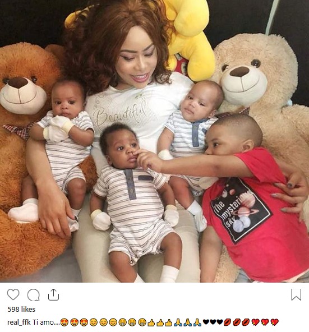Click the first heart-eyes emoji in the caption
Image resolution: width=309 pixels, height=332 pixels.
(64, 322)
